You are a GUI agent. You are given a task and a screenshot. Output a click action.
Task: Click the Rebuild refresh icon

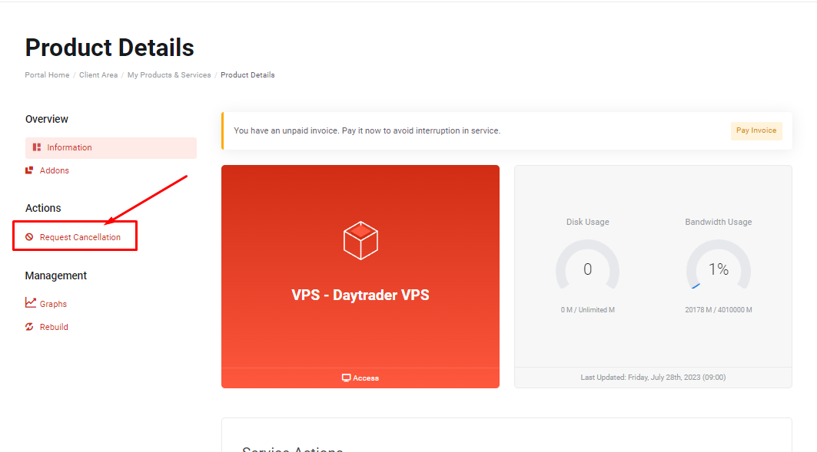pos(29,327)
